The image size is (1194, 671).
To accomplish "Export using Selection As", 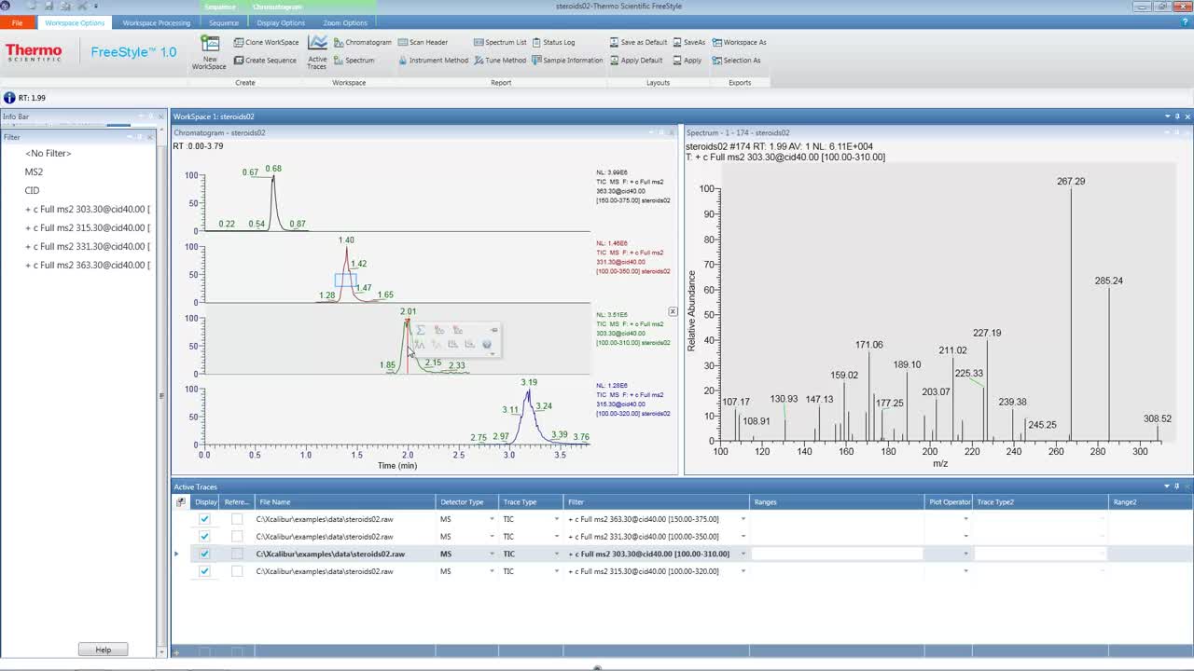I will [x=736, y=61].
